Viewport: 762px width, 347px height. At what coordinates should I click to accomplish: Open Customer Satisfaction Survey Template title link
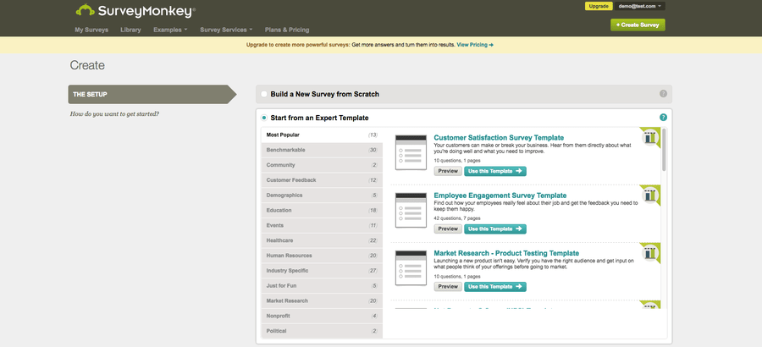click(x=499, y=138)
